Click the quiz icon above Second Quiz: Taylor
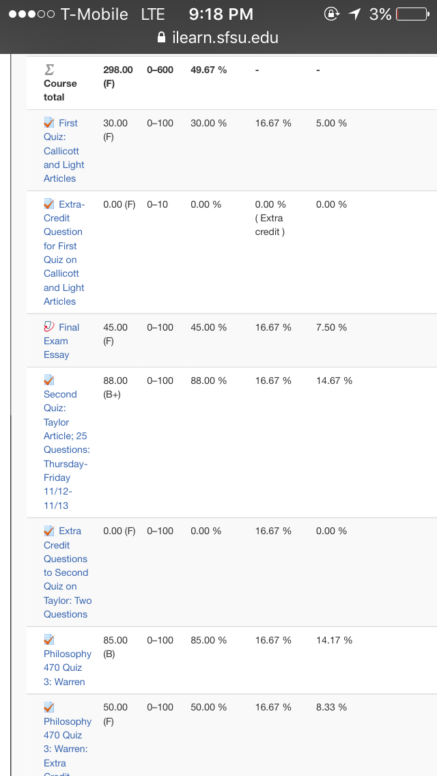Viewport: 437px width, 776px height. [x=48, y=380]
